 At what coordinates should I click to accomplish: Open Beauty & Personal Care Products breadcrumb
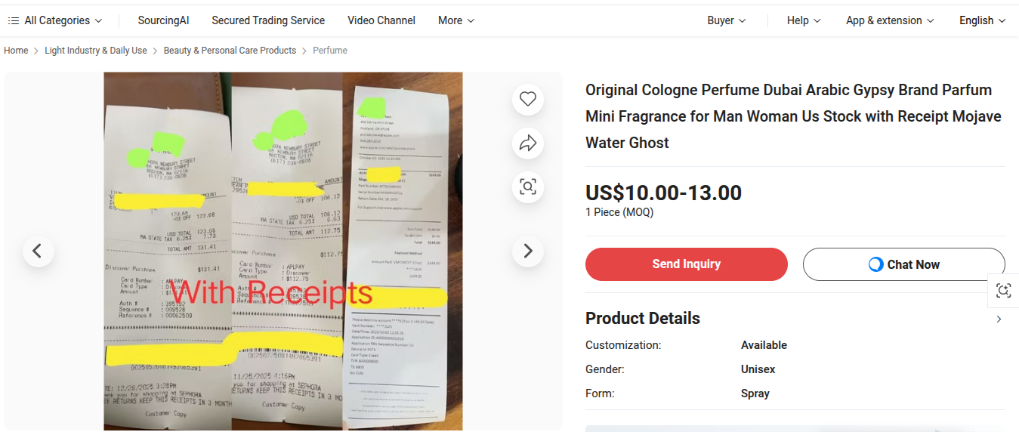[x=230, y=51]
